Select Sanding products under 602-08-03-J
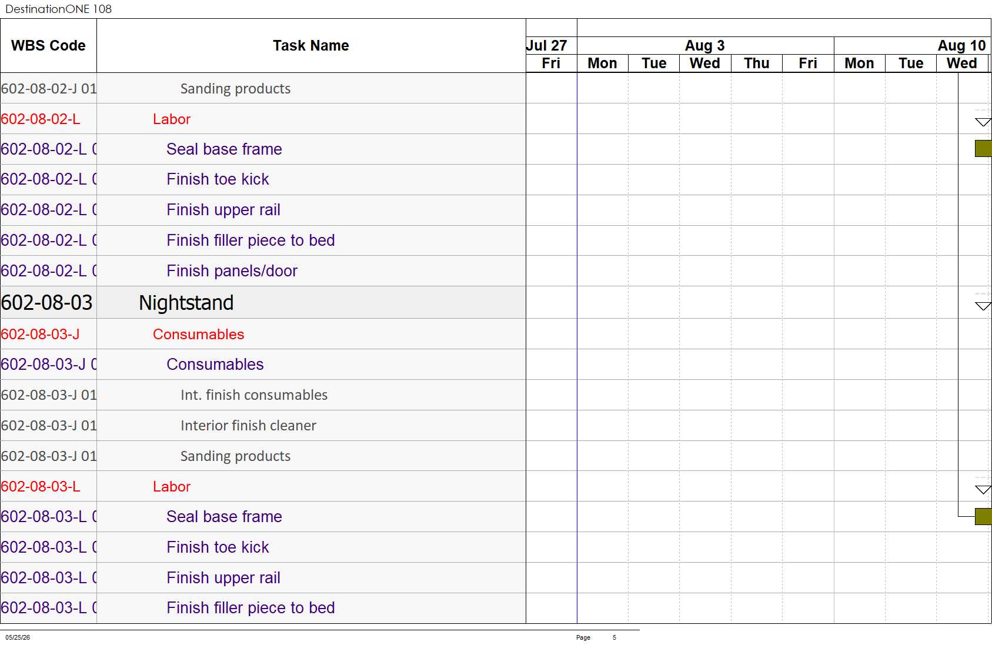The image size is (992, 645). pyautogui.click(x=263, y=456)
